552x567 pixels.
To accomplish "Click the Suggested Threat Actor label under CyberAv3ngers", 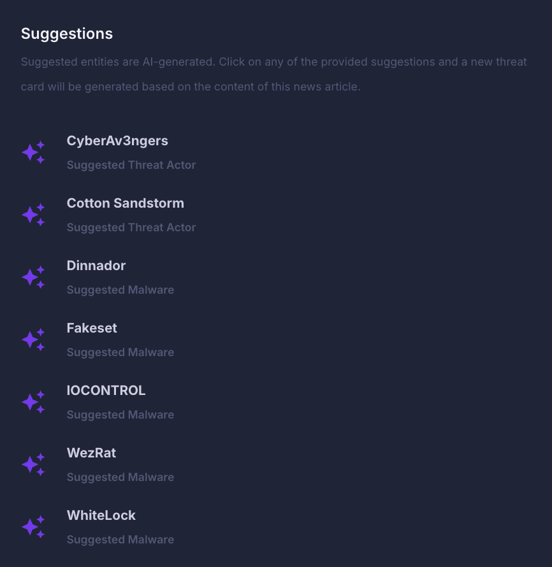I will [131, 165].
